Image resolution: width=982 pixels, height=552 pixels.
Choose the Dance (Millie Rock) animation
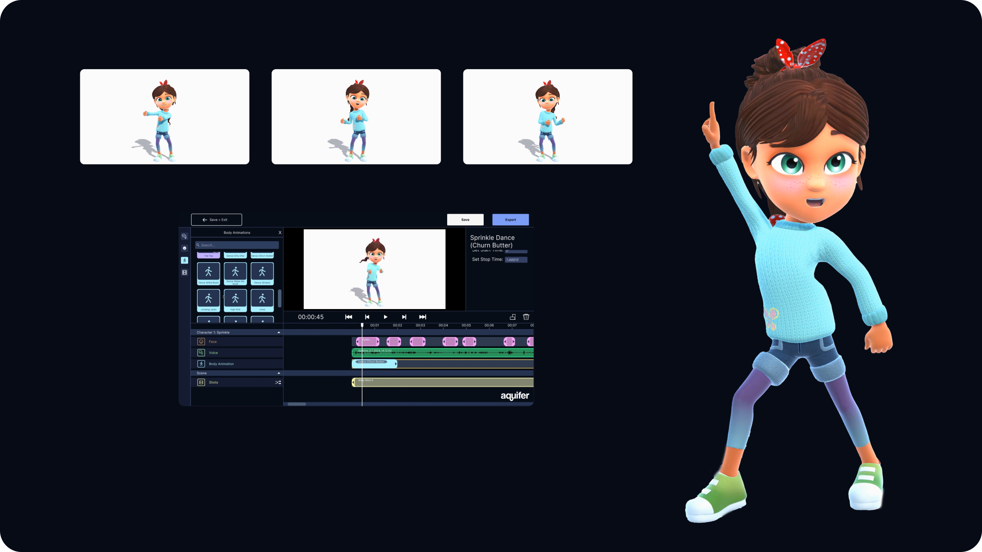pos(208,273)
